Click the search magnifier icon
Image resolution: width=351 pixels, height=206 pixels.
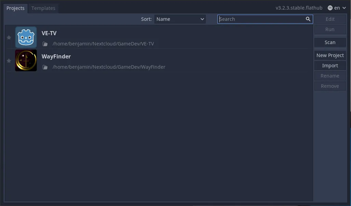308,19
